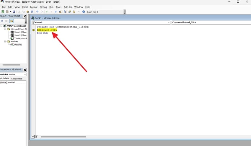The width and height of the screenshot is (251, 146).
Task: Close the Properties - Module1 panel
Action: coord(25,70)
